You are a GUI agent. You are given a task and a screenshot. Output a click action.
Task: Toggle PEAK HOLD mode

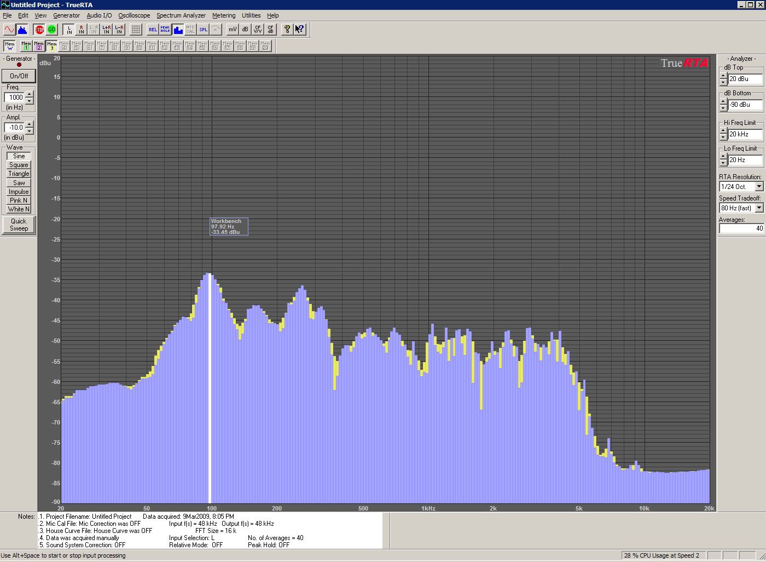coord(165,30)
